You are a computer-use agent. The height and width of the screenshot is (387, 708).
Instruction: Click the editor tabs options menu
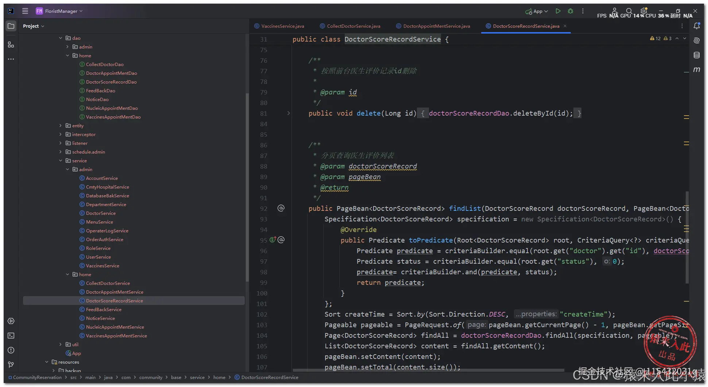point(682,26)
